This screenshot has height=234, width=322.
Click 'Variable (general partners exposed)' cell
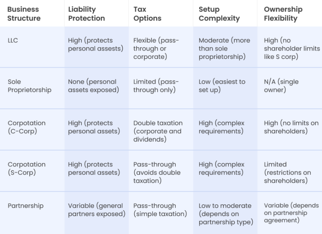point(96,210)
